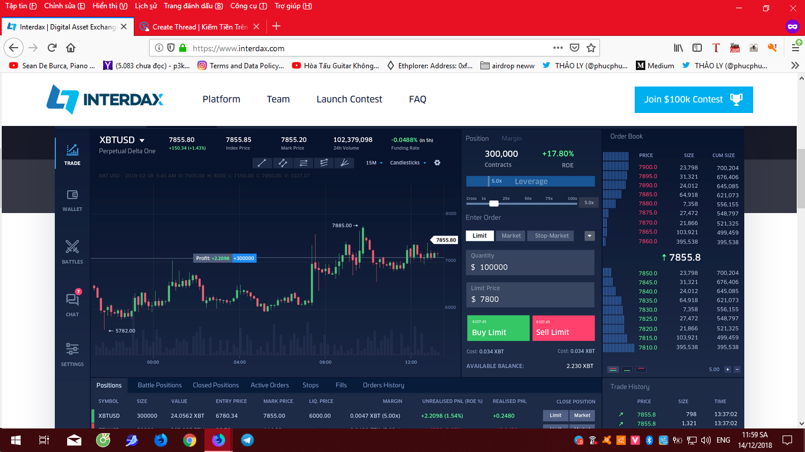The image size is (805, 452).
Task: Open Google Chrome from the taskbar
Action: [x=189, y=440]
